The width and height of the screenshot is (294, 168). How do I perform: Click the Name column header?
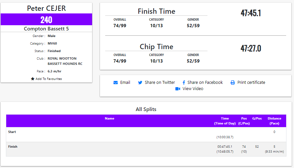(x=109, y=119)
